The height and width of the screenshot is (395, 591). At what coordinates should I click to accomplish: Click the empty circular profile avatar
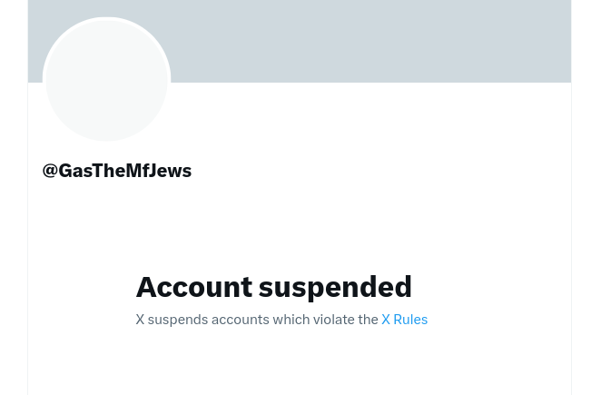[x=107, y=80]
